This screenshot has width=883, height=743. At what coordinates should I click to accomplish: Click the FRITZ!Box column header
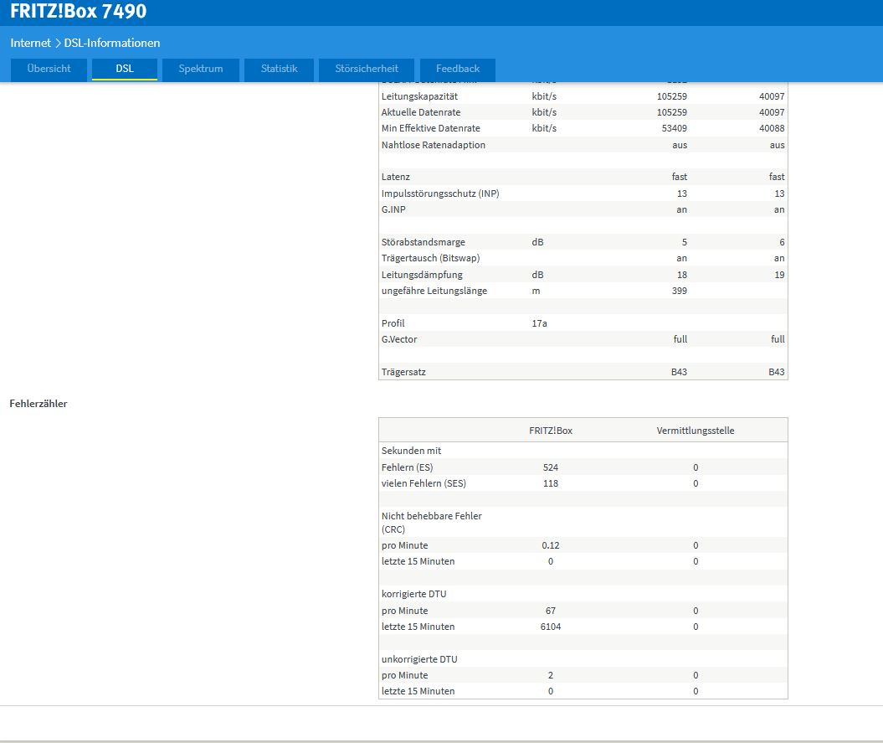[x=550, y=431]
